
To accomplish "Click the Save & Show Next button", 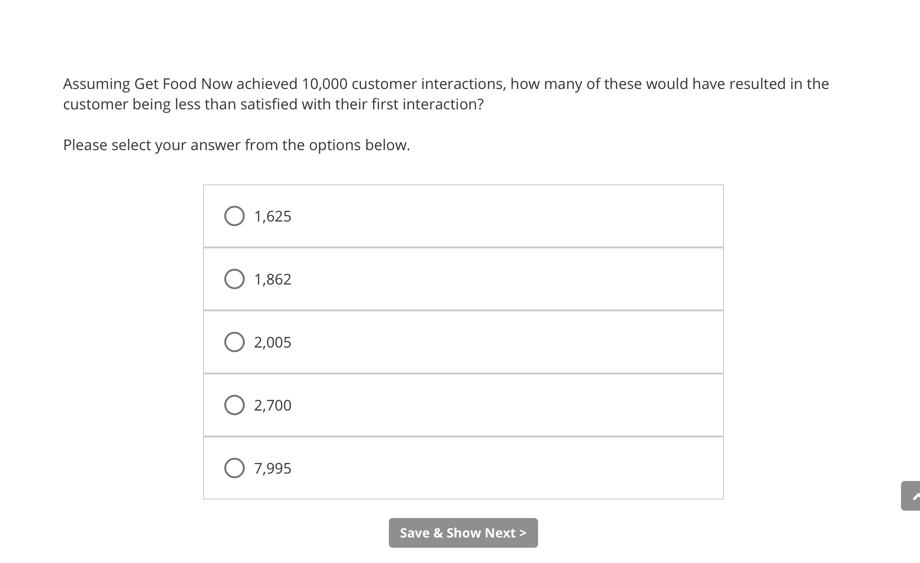I will [463, 533].
